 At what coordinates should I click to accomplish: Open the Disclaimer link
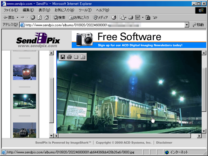point(164,143)
